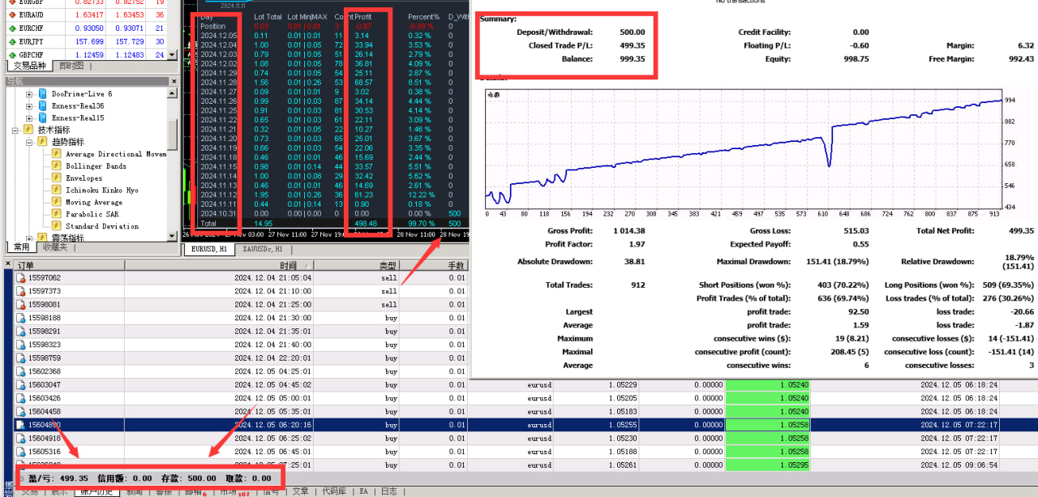Click the order icon for 15597373
The image size is (1038, 497).
coord(20,291)
